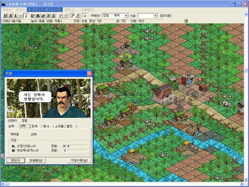This screenshot has height=187, width=249.
Task: Click the 선장(선원Lv3) job icon
Action: 13,146
